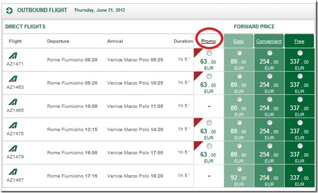Open the Promo fare column header link
318x193 pixels.
[208, 41]
